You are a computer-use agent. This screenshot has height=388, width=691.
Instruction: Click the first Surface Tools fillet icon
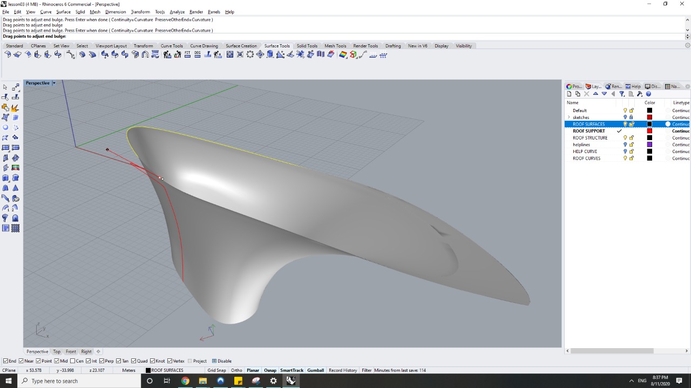click(7, 54)
